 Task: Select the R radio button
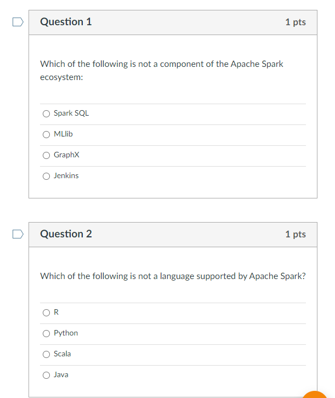click(x=46, y=312)
